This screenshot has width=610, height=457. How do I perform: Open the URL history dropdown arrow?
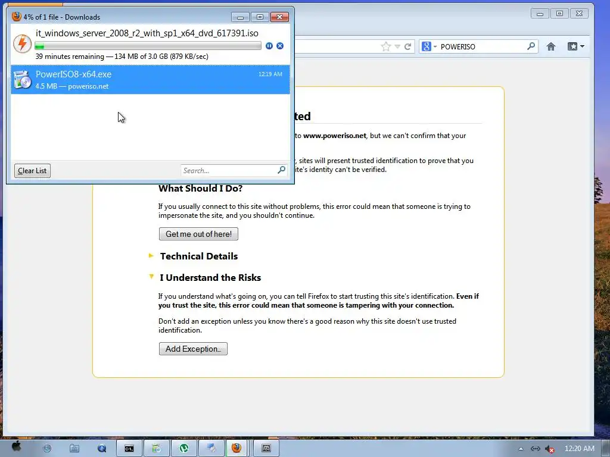[397, 46]
